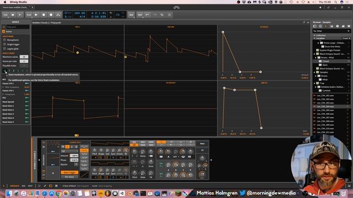Screen dimensions: 353x198
Task: Open the ADD menu button
Action: click(131, 15)
